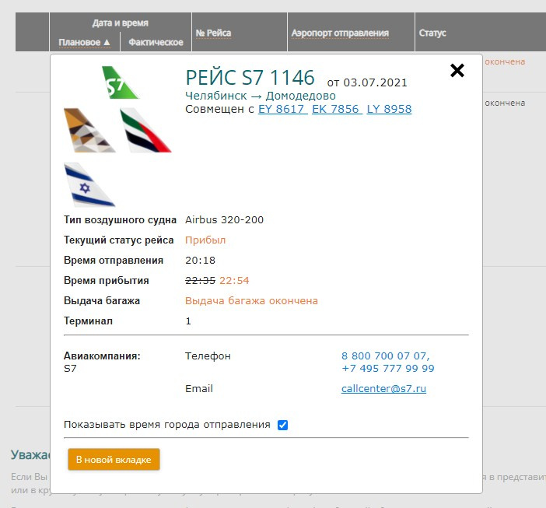Uncheck show departure city time checkbox

coord(282,425)
